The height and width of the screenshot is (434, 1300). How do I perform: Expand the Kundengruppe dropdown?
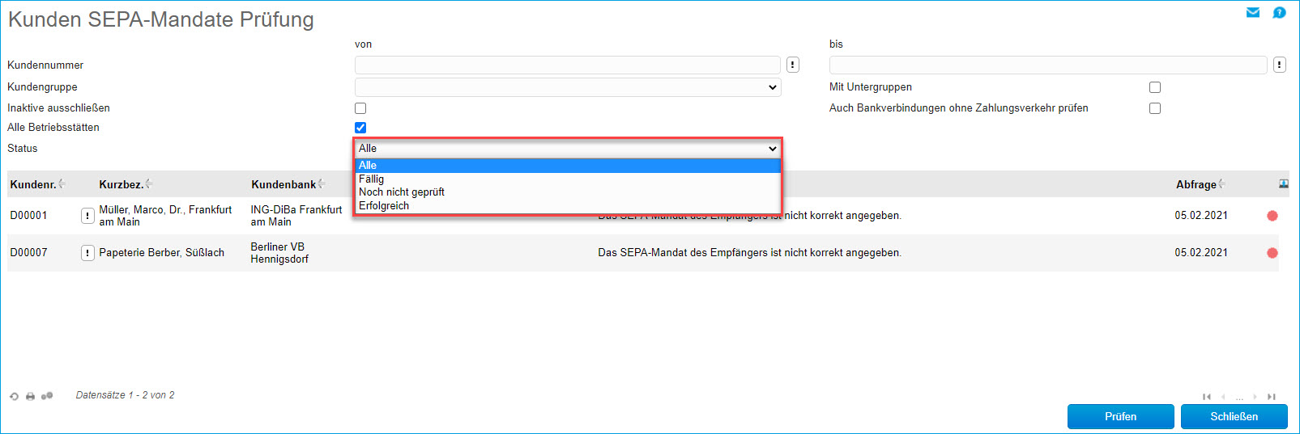coord(568,87)
